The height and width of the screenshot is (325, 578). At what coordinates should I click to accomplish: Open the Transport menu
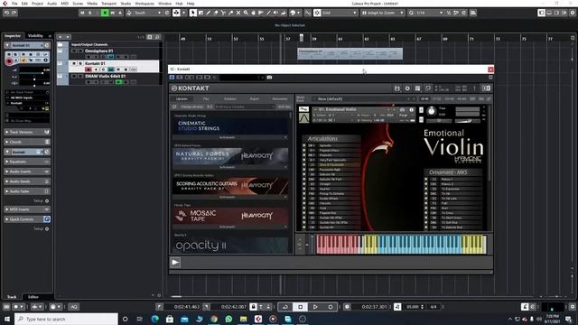(108, 4)
